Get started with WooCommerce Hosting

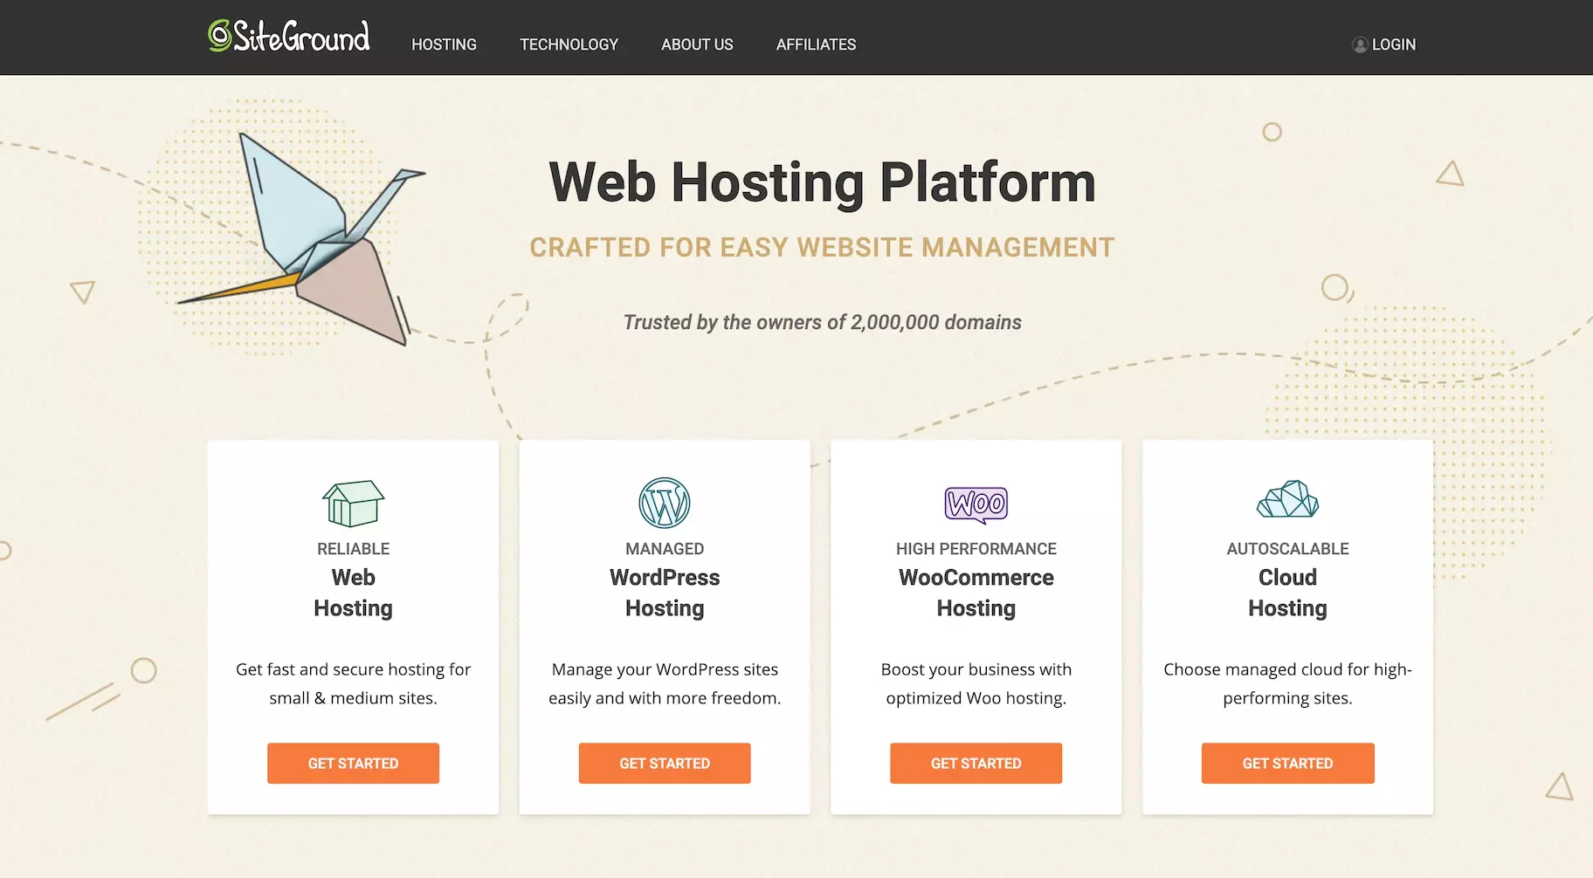(x=976, y=763)
